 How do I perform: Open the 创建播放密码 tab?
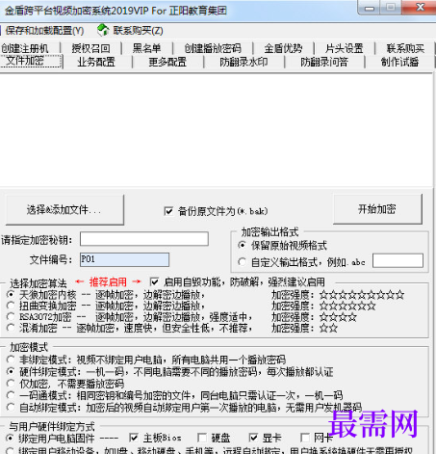(x=213, y=48)
